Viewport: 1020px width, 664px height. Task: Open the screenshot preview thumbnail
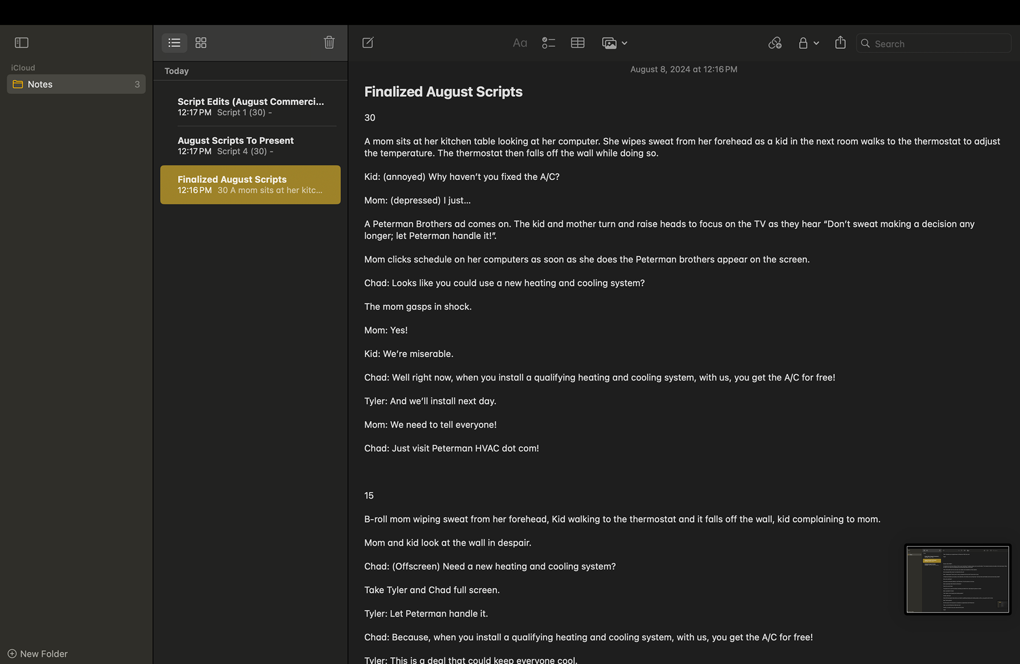point(957,579)
